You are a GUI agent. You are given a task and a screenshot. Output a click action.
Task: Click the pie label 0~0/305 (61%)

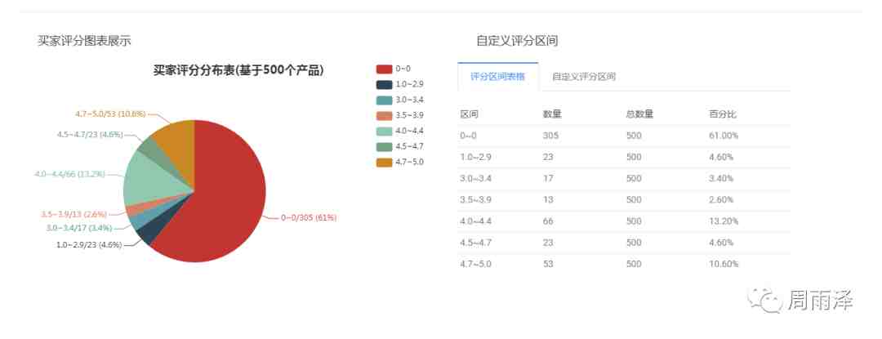309,217
